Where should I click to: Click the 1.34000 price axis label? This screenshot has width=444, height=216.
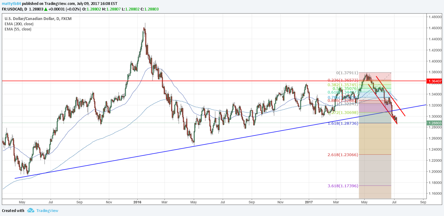pos(434,94)
